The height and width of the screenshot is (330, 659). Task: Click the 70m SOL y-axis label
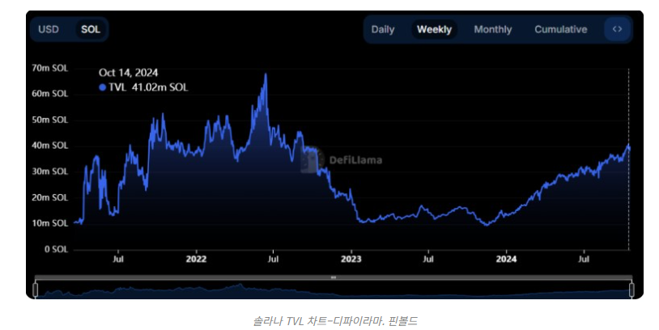pos(50,68)
